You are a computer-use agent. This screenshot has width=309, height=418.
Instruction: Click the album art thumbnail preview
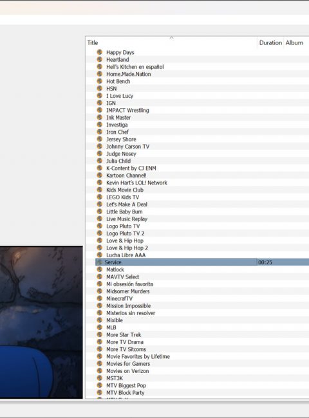[41, 322]
